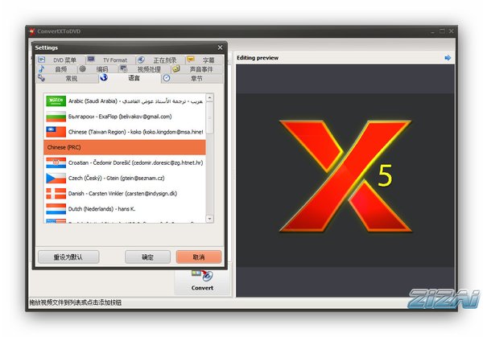483x337 pixels.
Task: Click the Bulgarian flag icon
Action: [x=56, y=117]
